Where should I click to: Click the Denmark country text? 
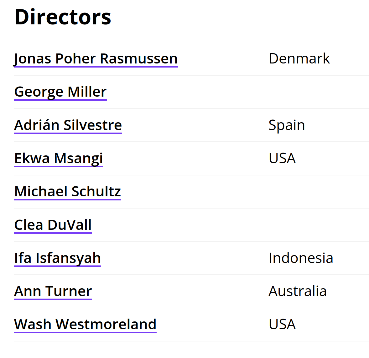299,58
